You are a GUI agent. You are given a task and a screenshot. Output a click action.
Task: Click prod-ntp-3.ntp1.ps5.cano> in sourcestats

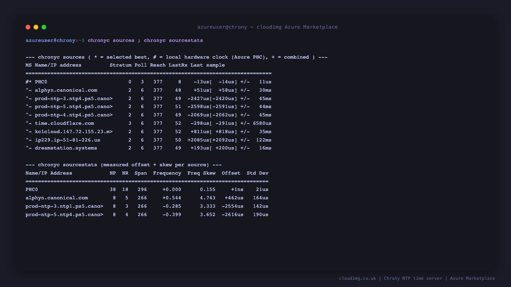pos(64,206)
